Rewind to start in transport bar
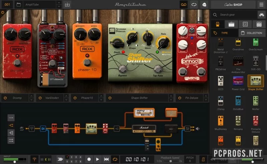 106,159
